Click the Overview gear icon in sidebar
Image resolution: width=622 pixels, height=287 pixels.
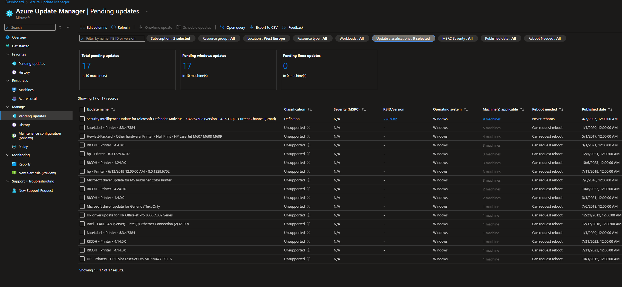[x=8, y=37]
